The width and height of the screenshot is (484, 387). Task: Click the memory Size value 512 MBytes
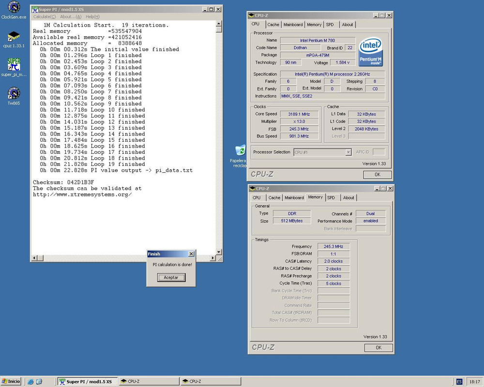pyautogui.click(x=292, y=221)
